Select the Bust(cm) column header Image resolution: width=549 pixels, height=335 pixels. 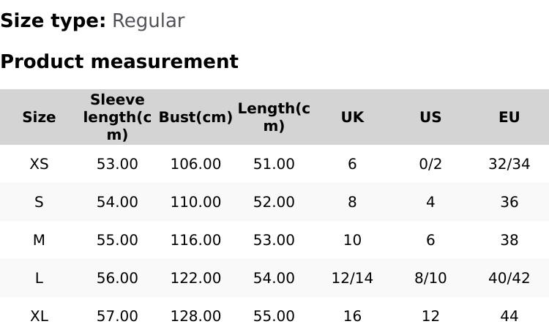click(x=195, y=117)
